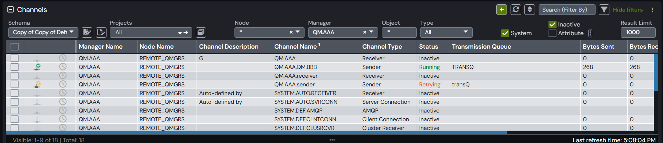Open the Manager dropdown arrow
Screen dimensions: 663x143
[371, 32]
